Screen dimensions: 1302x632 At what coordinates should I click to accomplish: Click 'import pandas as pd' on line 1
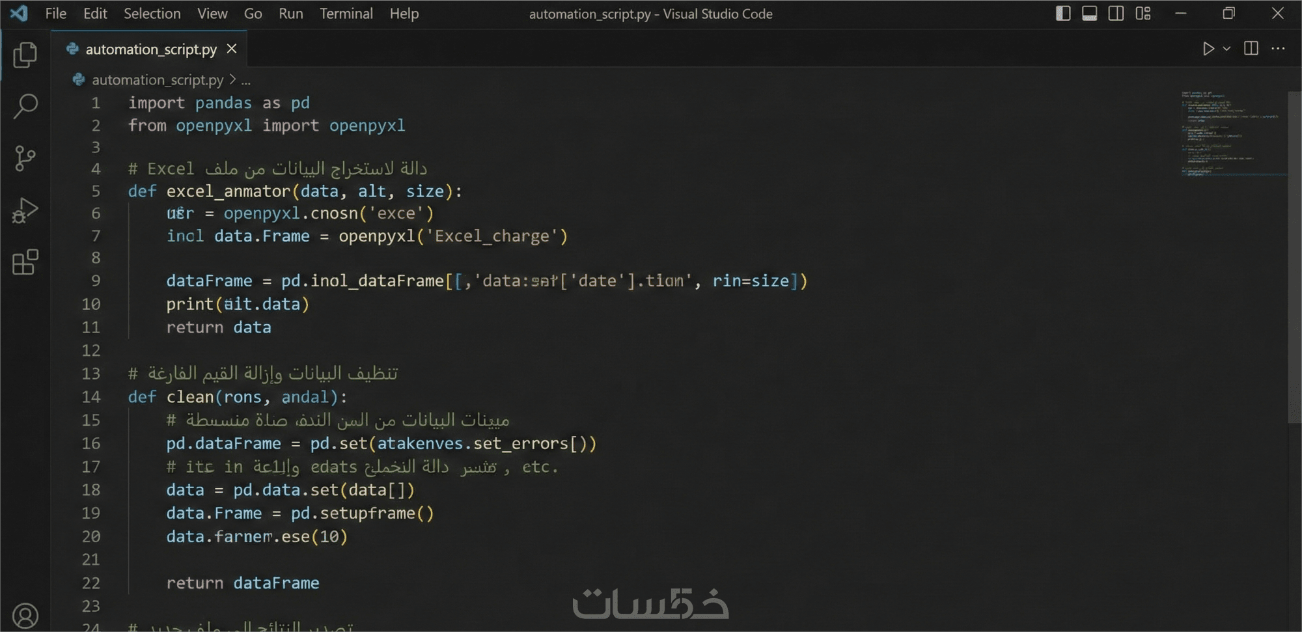(x=219, y=103)
